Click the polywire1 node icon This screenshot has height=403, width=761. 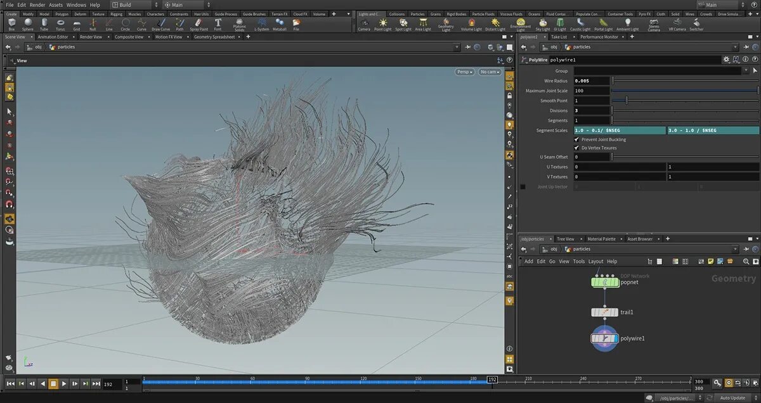tap(604, 338)
